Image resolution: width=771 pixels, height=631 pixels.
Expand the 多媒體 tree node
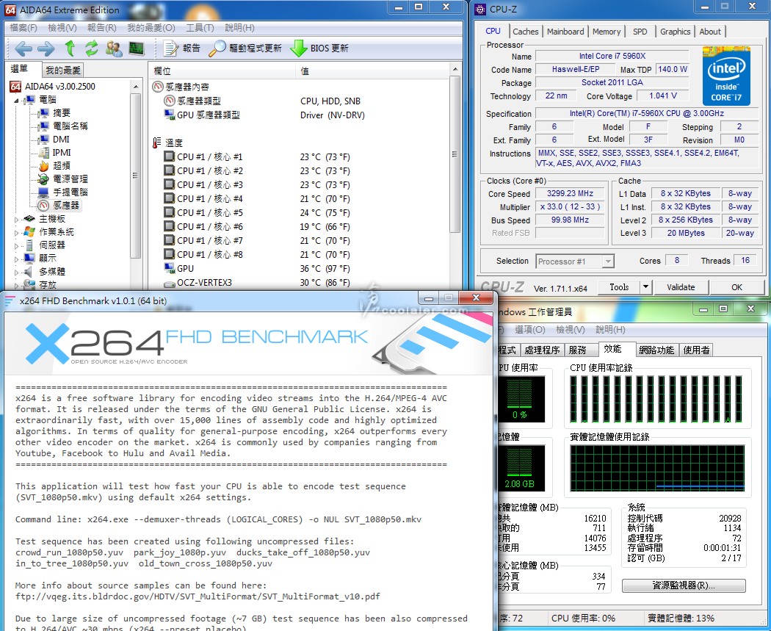(16, 272)
